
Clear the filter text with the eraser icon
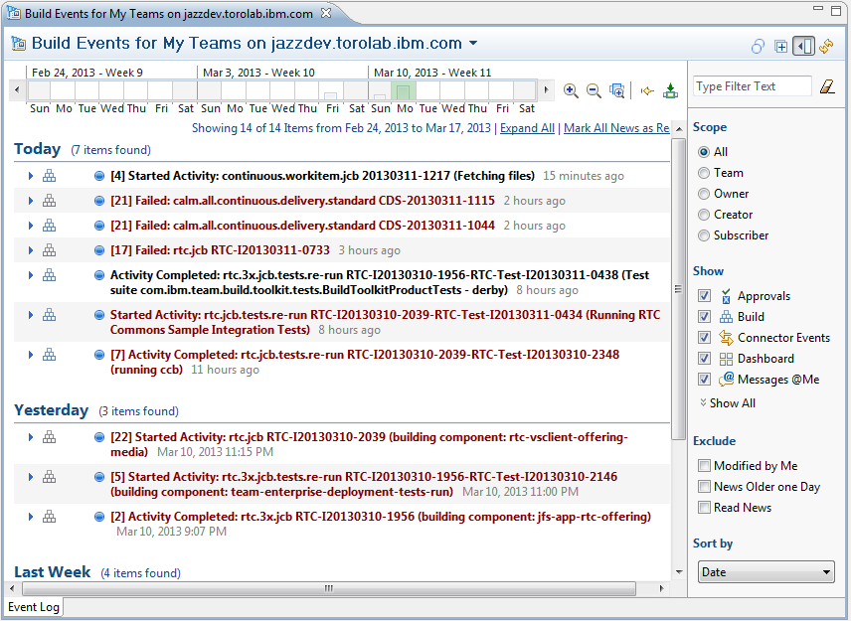(x=827, y=86)
